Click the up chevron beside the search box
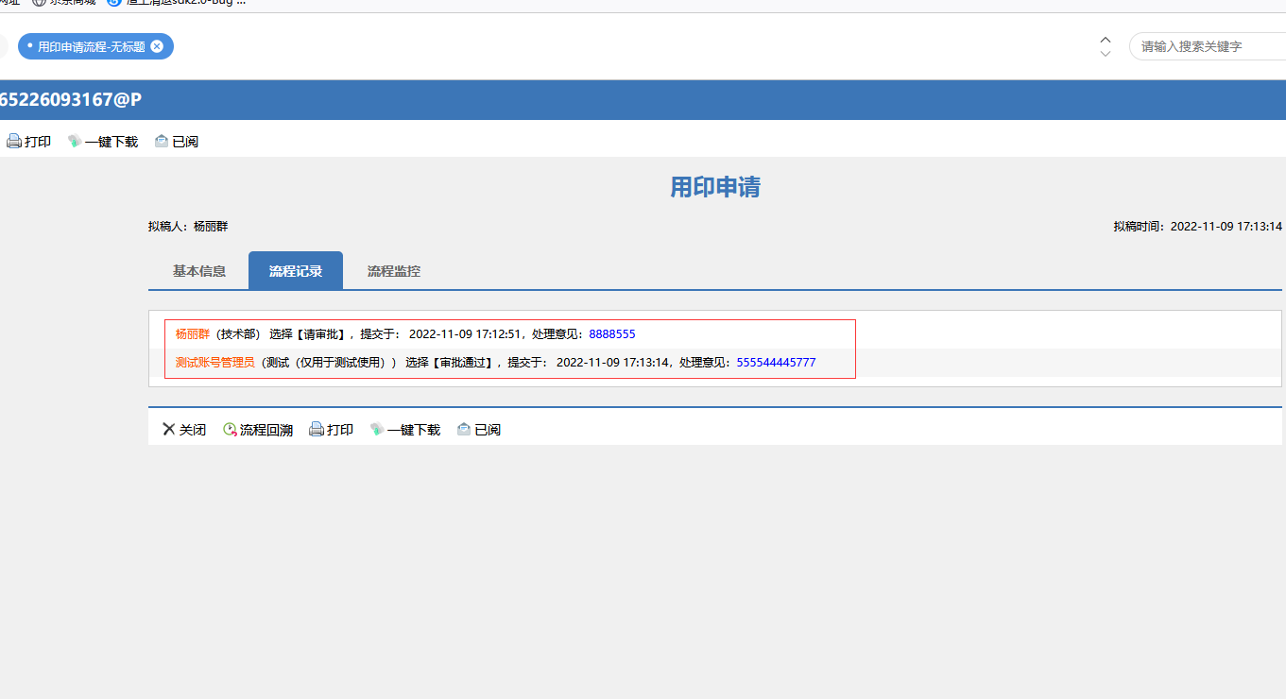 (x=1106, y=40)
